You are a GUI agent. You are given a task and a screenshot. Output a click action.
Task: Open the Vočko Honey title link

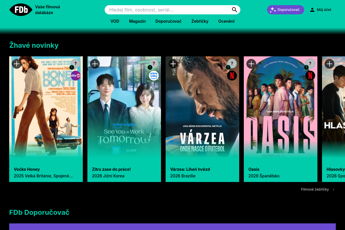coord(27,169)
